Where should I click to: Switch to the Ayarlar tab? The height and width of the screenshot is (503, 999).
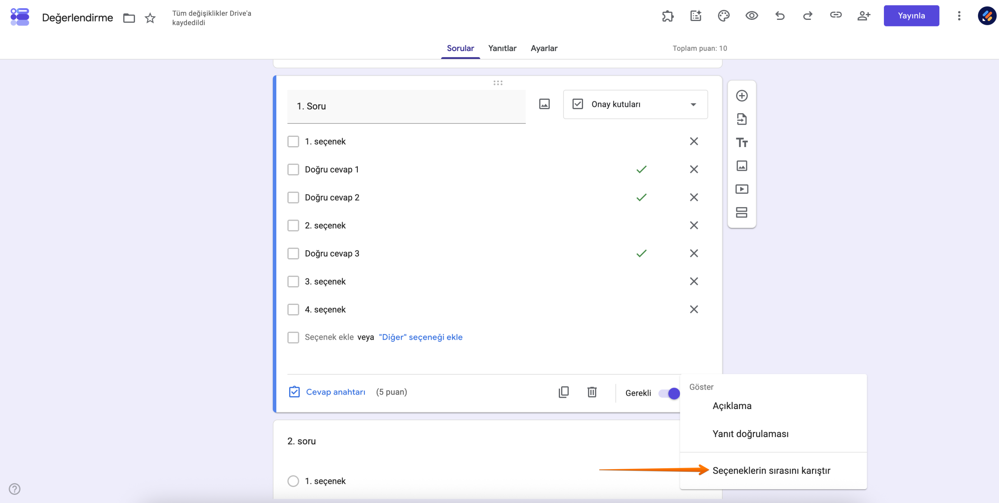544,48
